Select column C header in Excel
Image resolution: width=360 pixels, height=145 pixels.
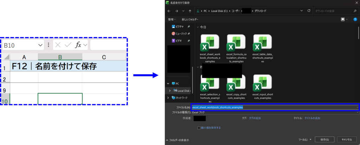104,57
